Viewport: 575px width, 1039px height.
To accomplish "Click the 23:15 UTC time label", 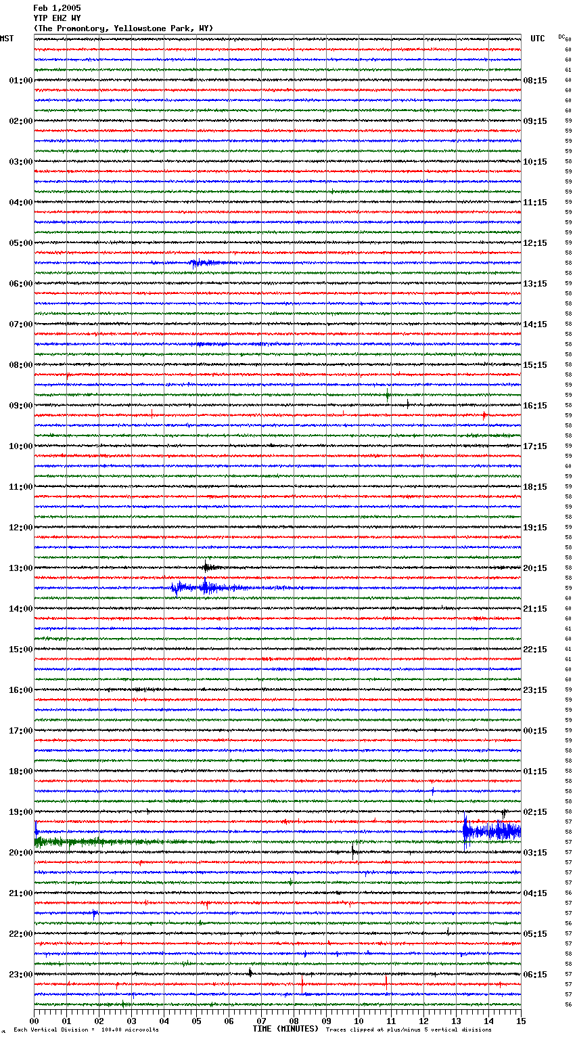I will pyautogui.click(x=535, y=690).
